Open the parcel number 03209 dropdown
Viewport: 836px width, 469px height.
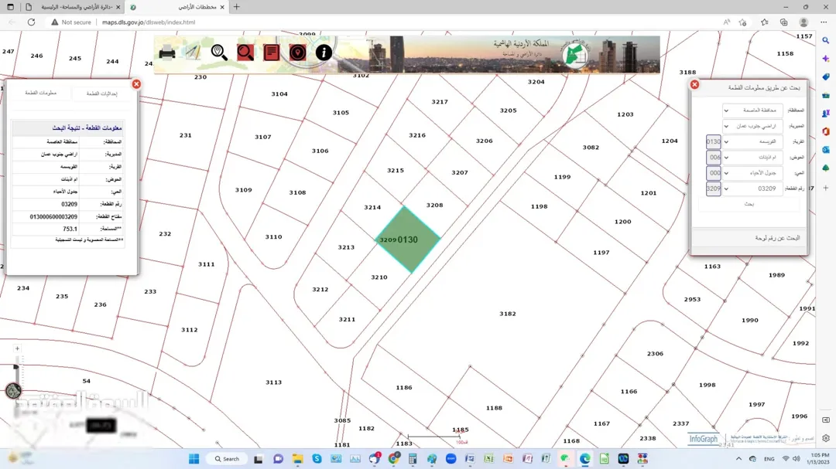[x=752, y=189]
